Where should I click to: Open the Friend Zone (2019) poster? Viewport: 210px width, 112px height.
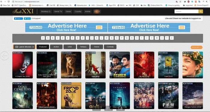coord(71,96)
